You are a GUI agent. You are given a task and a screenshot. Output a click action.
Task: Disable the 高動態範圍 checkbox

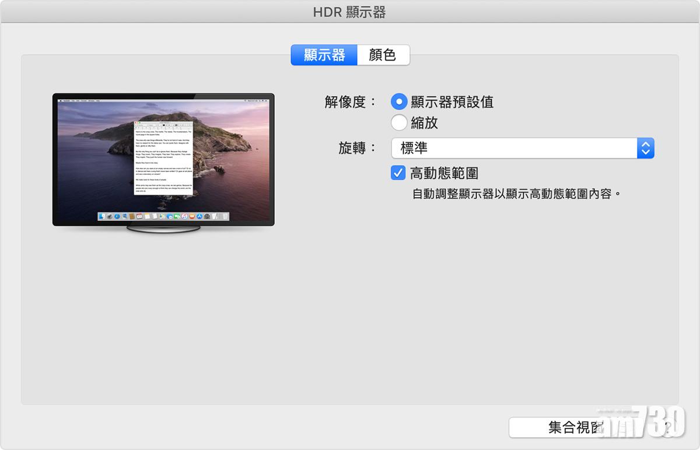pos(398,173)
